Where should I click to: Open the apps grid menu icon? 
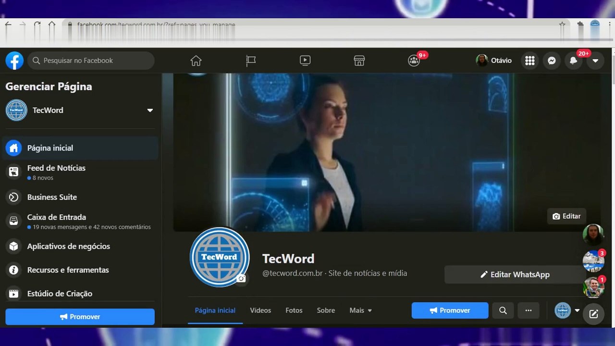(x=530, y=61)
